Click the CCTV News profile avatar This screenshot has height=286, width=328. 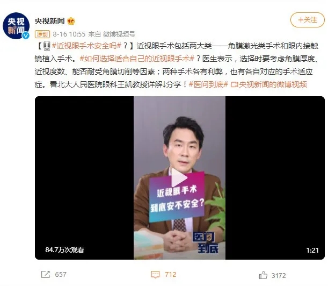click(x=16, y=26)
